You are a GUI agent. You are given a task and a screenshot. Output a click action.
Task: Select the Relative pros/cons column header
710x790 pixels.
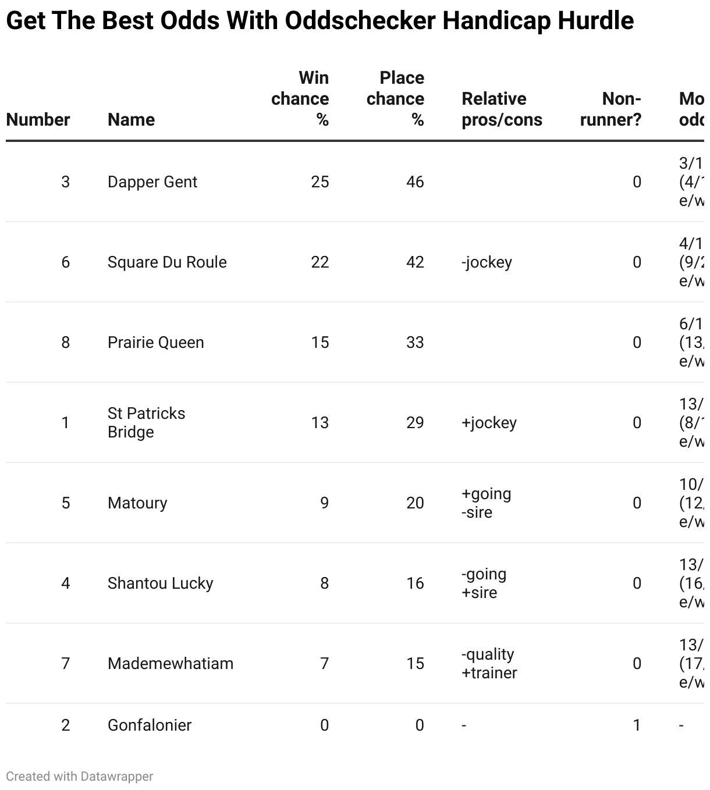(x=502, y=109)
